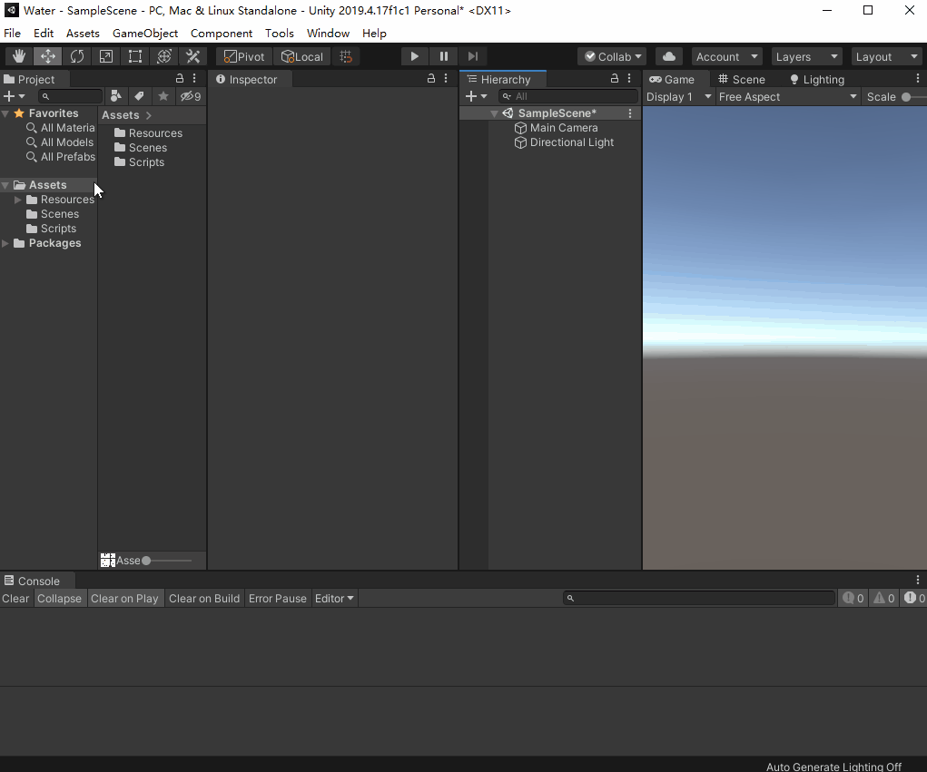Screen dimensions: 927x772
Task: Open Game view panel options menu
Action: tap(918, 78)
